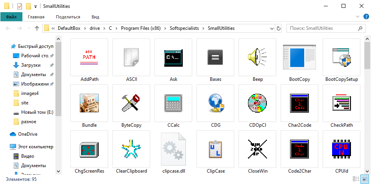Viewport: 371px width, 184px height.
Task: Expand the address bar history dropdown
Action: click(272, 28)
